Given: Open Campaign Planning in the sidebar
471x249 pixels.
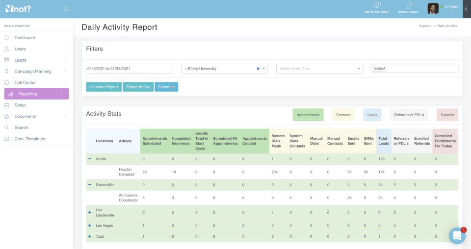Looking at the screenshot, I should click(33, 72).
